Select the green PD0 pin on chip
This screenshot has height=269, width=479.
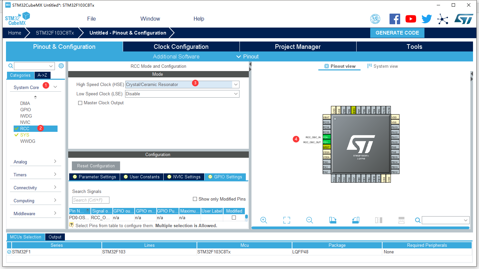coord(326,137)
